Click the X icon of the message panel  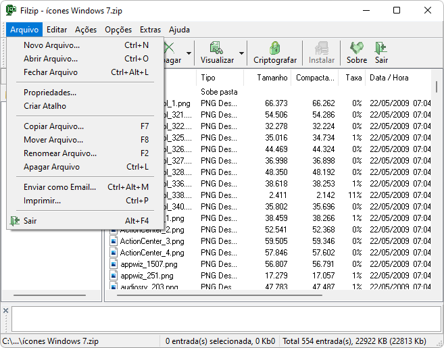[5, 311]
